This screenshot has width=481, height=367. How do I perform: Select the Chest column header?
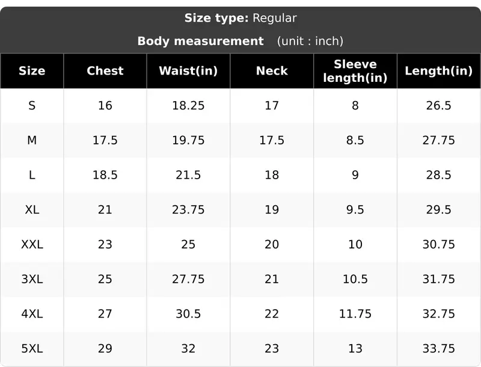[x=105, y=71]
